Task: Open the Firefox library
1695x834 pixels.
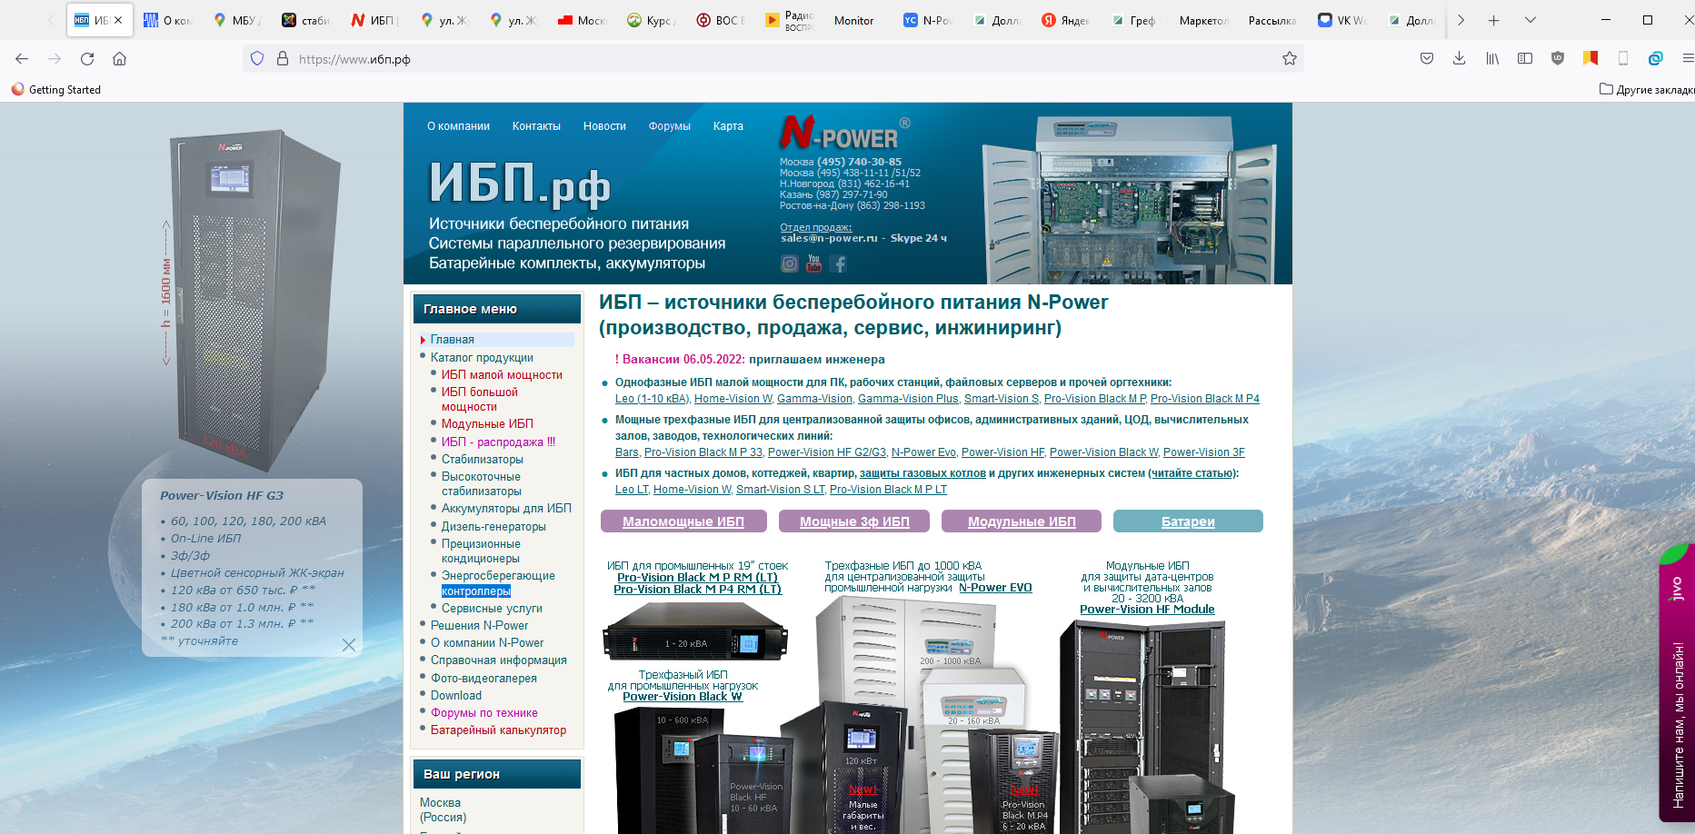Action: click(1492, 59)
